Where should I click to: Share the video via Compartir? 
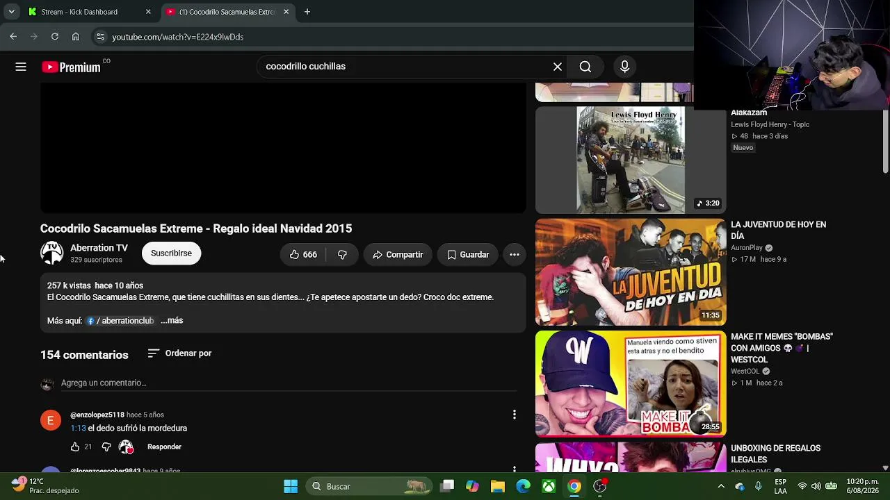point(398,254)
